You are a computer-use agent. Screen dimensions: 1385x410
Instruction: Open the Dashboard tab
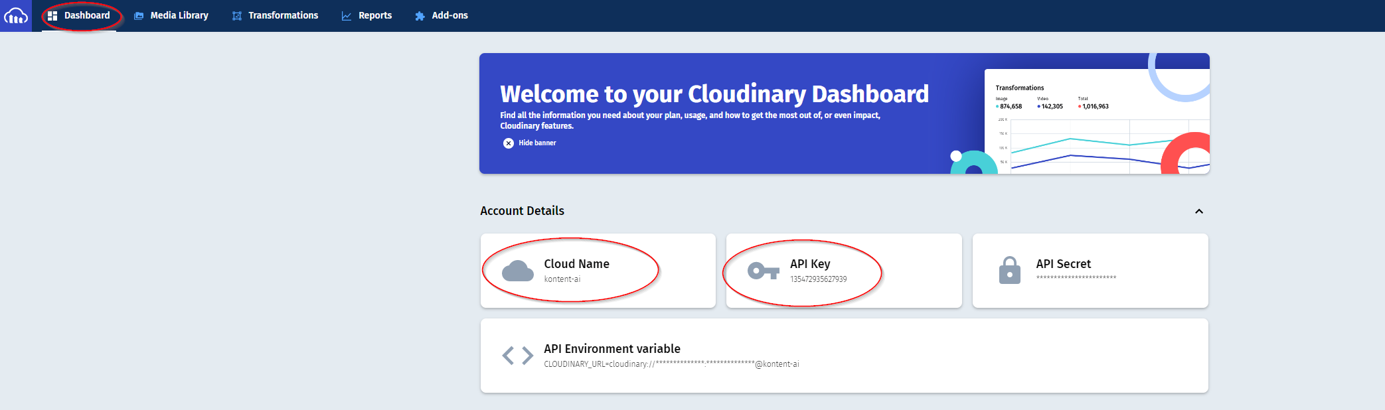[x=79, y=15]
